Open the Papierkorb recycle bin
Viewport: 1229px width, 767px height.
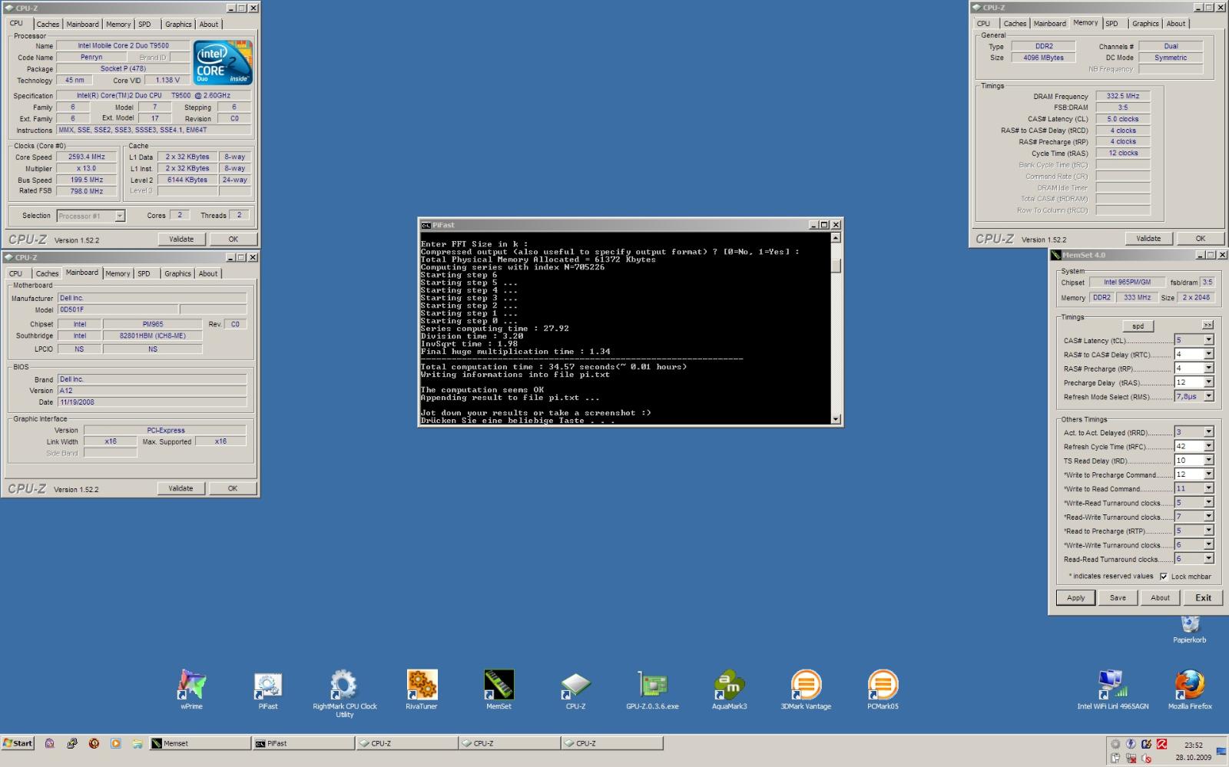tap(1190, 629)
